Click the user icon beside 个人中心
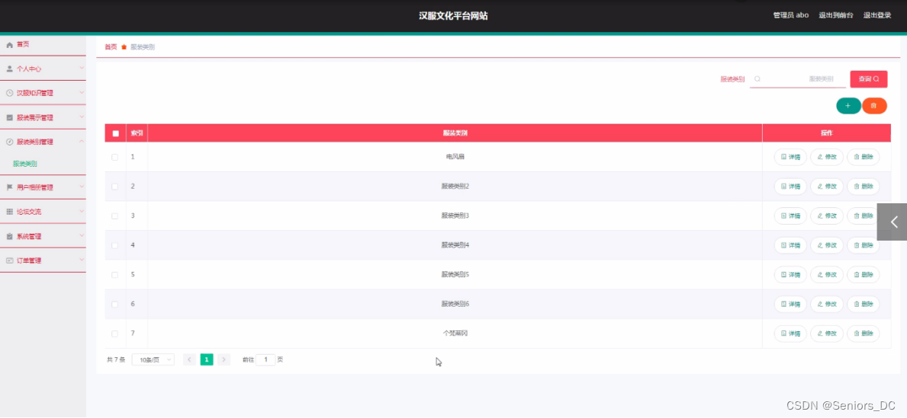The image size is (907, 418). point(9,69)
